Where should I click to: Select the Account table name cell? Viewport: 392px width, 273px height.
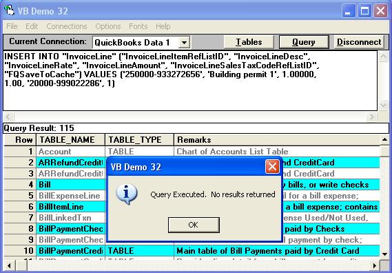pos(70,152)
